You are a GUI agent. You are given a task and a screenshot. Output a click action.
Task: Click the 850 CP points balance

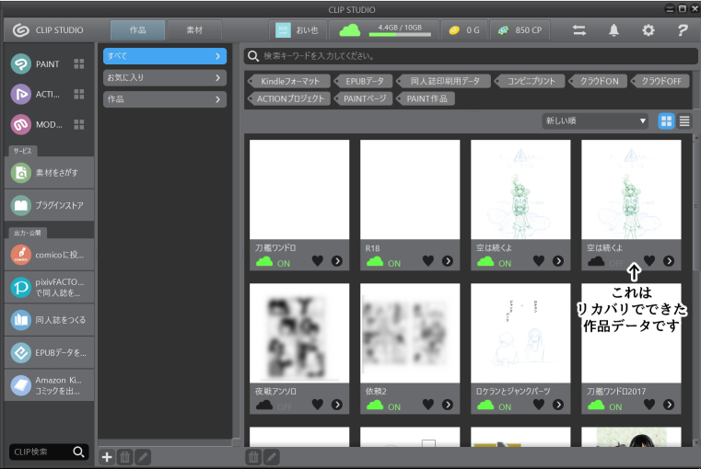pyautogui.click(x=520, y=30)
